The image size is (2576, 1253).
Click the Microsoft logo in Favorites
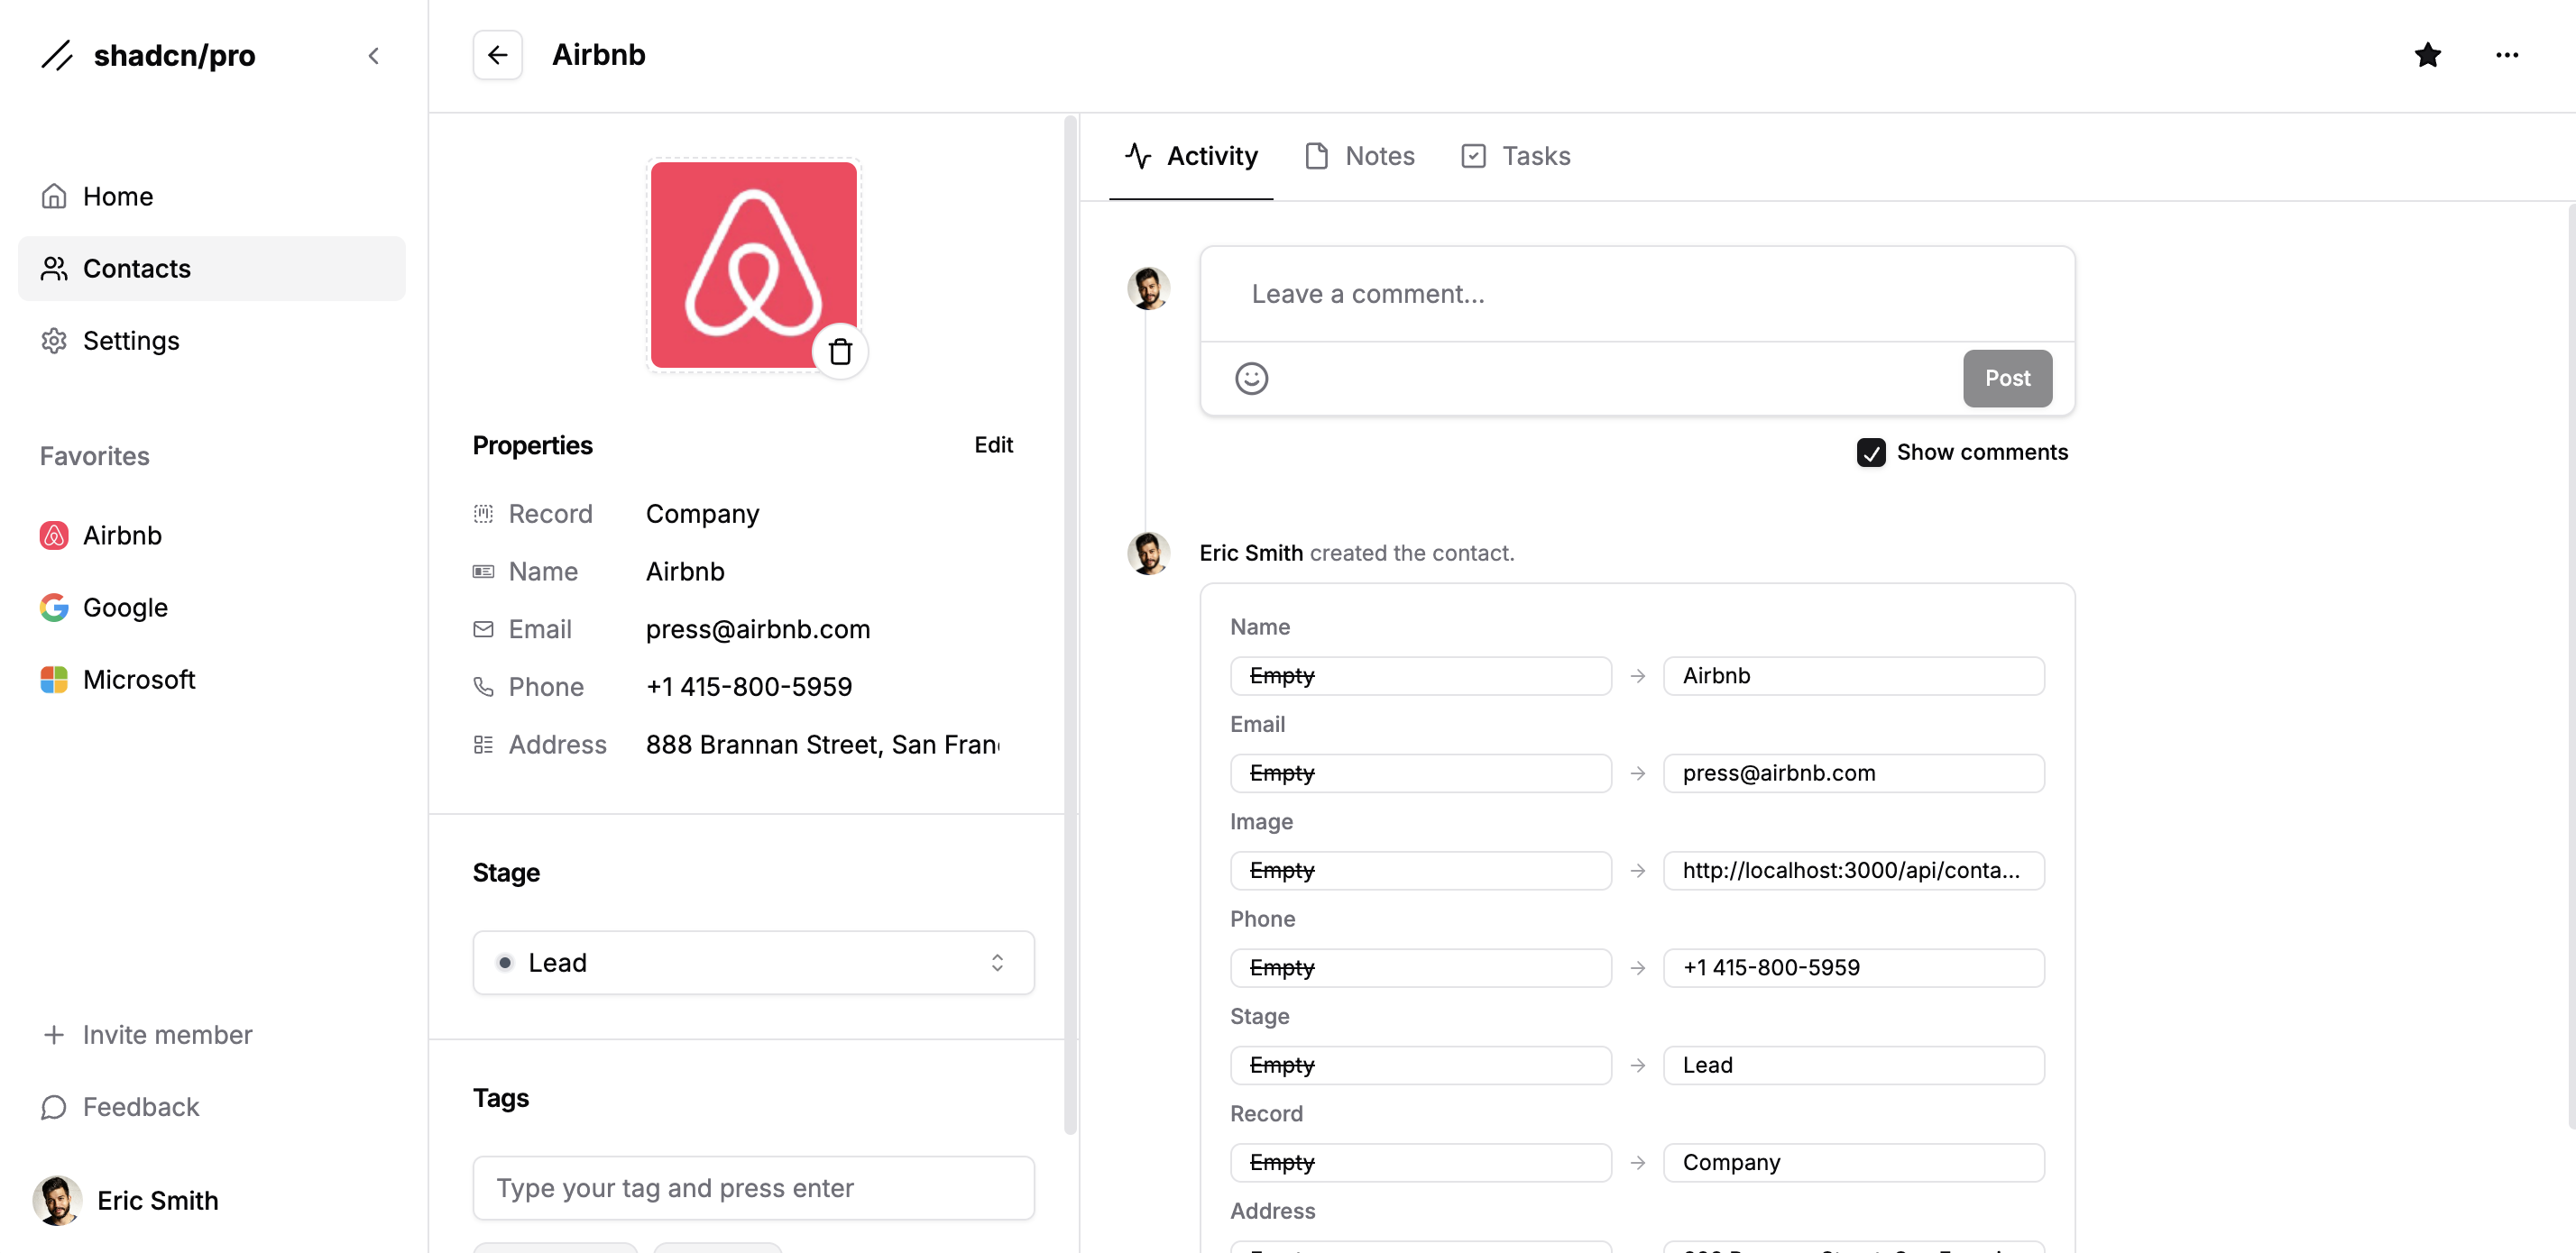click(54, 680)
